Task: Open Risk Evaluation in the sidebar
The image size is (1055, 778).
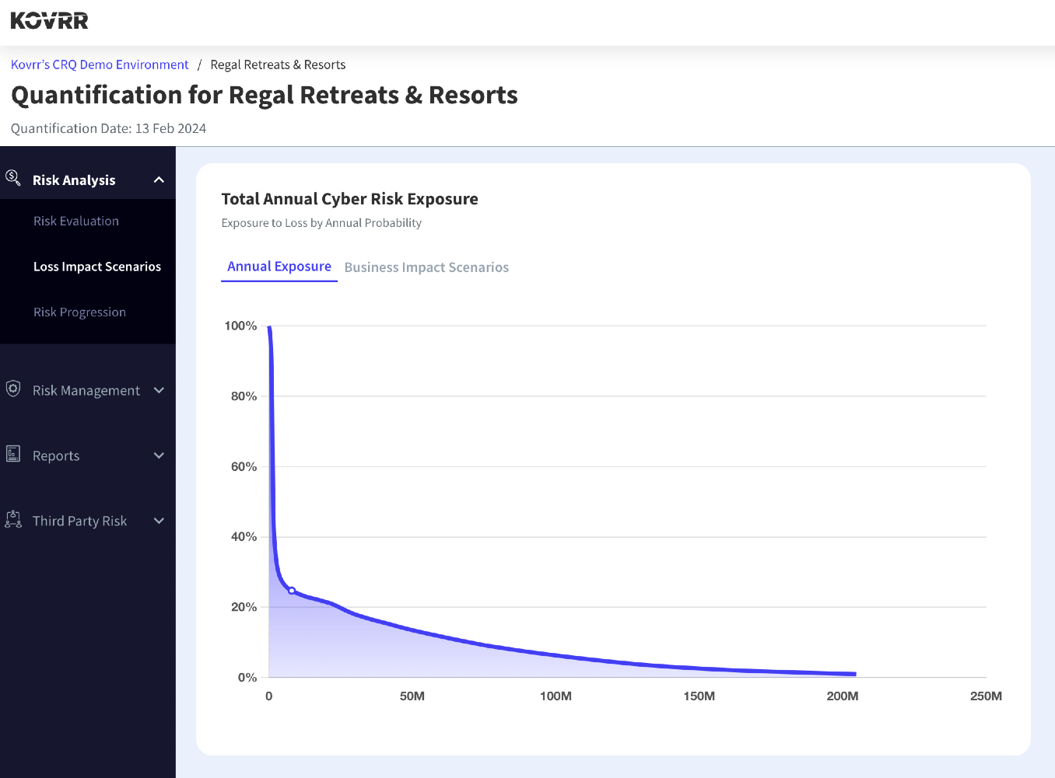Action: pyautogui.click(x=76, y=222)
